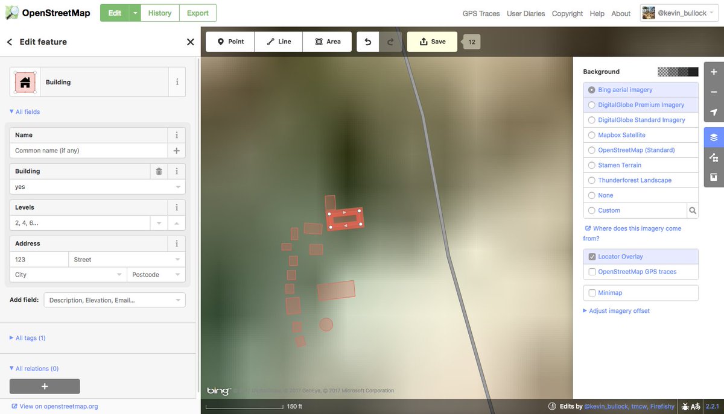
Task: Uncheck the Locator Overlay checkbox
Action: click(592, 257)
